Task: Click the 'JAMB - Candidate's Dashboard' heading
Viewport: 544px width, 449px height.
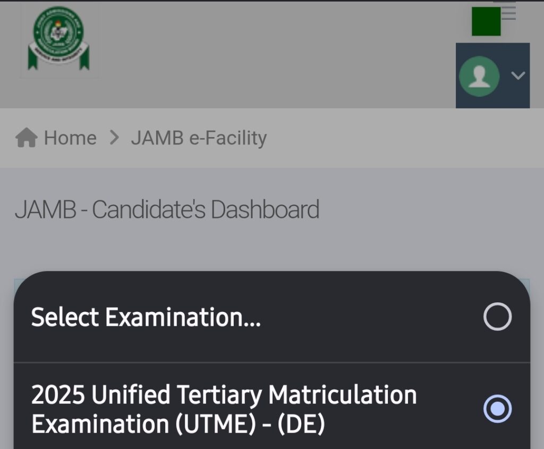Action: (167, 209)
